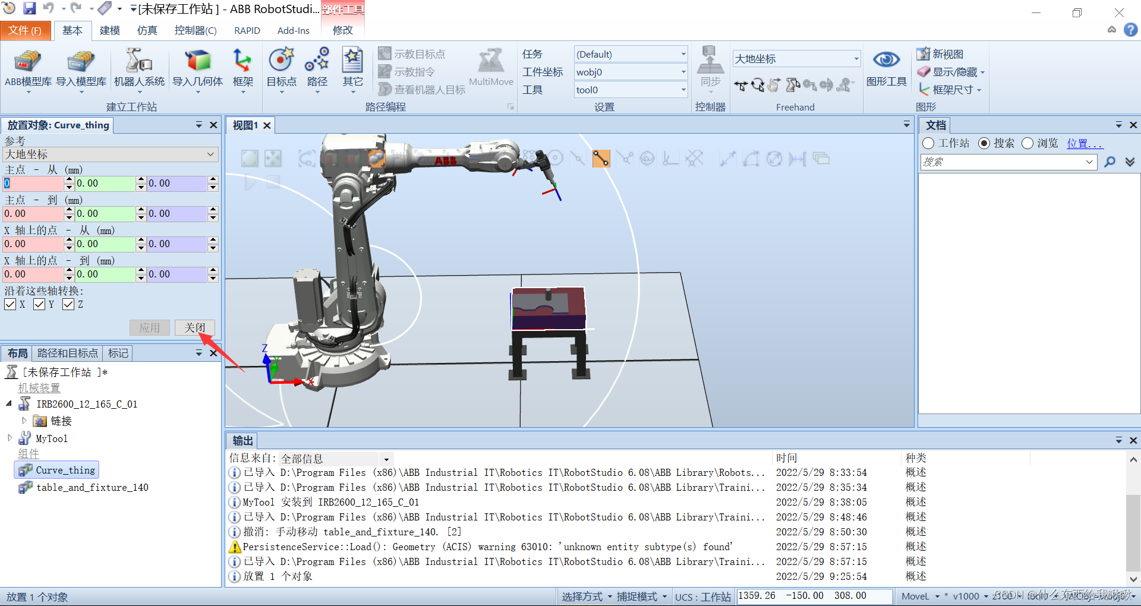Select the 搜索 radio button

click(x=984, y=143)
